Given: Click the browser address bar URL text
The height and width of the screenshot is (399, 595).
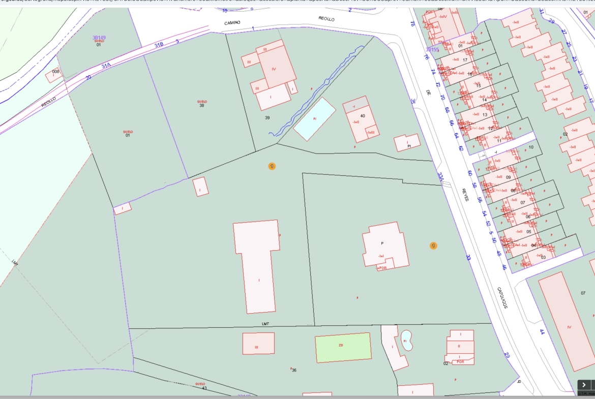Looking at the screenshot, I should [x=297, y=2].
